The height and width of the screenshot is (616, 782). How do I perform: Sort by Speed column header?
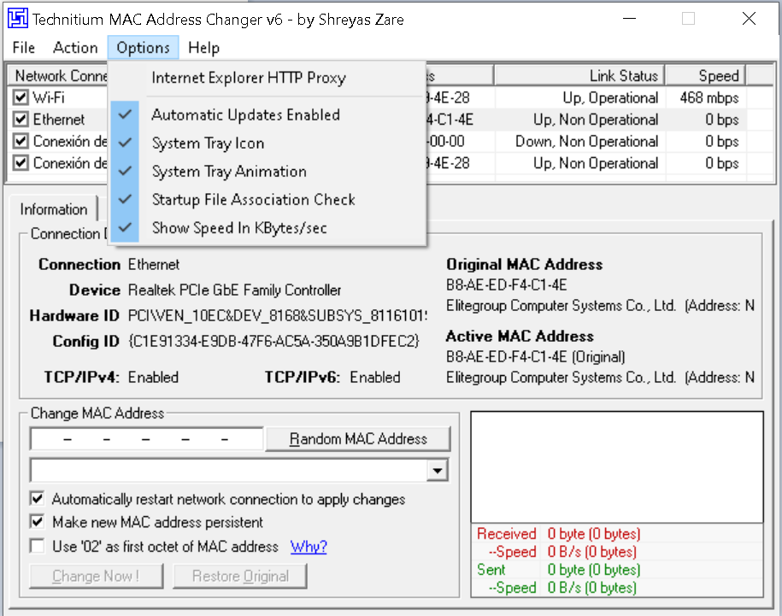706,76
